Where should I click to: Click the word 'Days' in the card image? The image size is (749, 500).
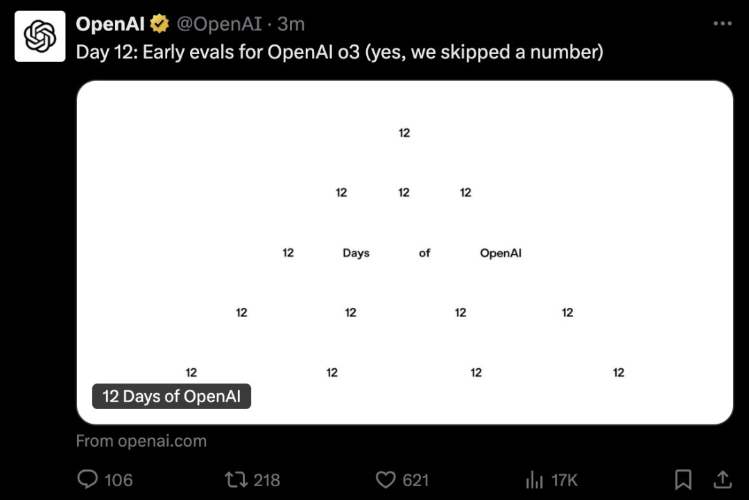[356, 253]
